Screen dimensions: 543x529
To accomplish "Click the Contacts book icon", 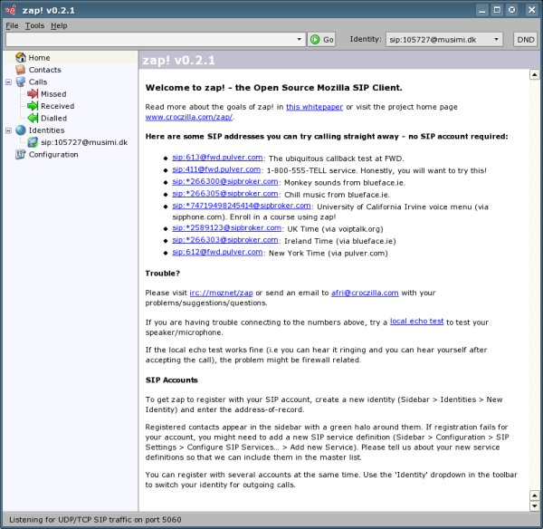I will [x=21, y=70].
